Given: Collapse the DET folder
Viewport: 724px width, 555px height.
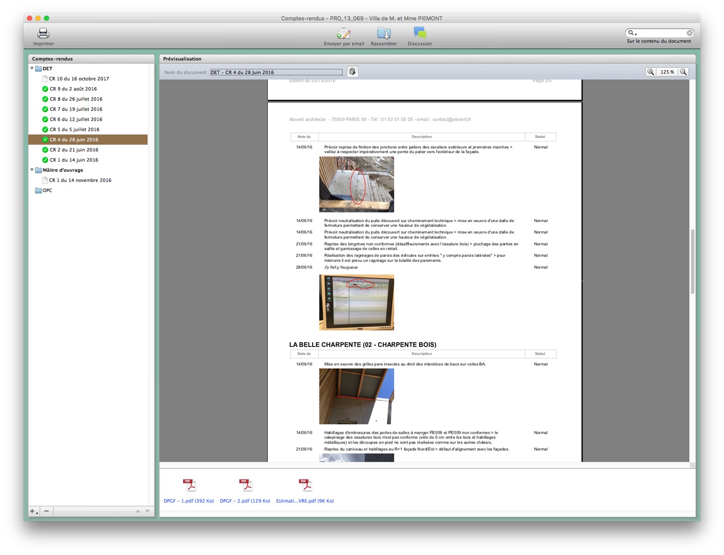Looking at the screenshot, I should pos(32,68).
